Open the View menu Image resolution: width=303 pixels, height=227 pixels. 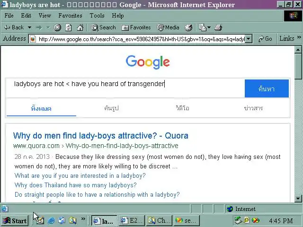pos(45,16)
